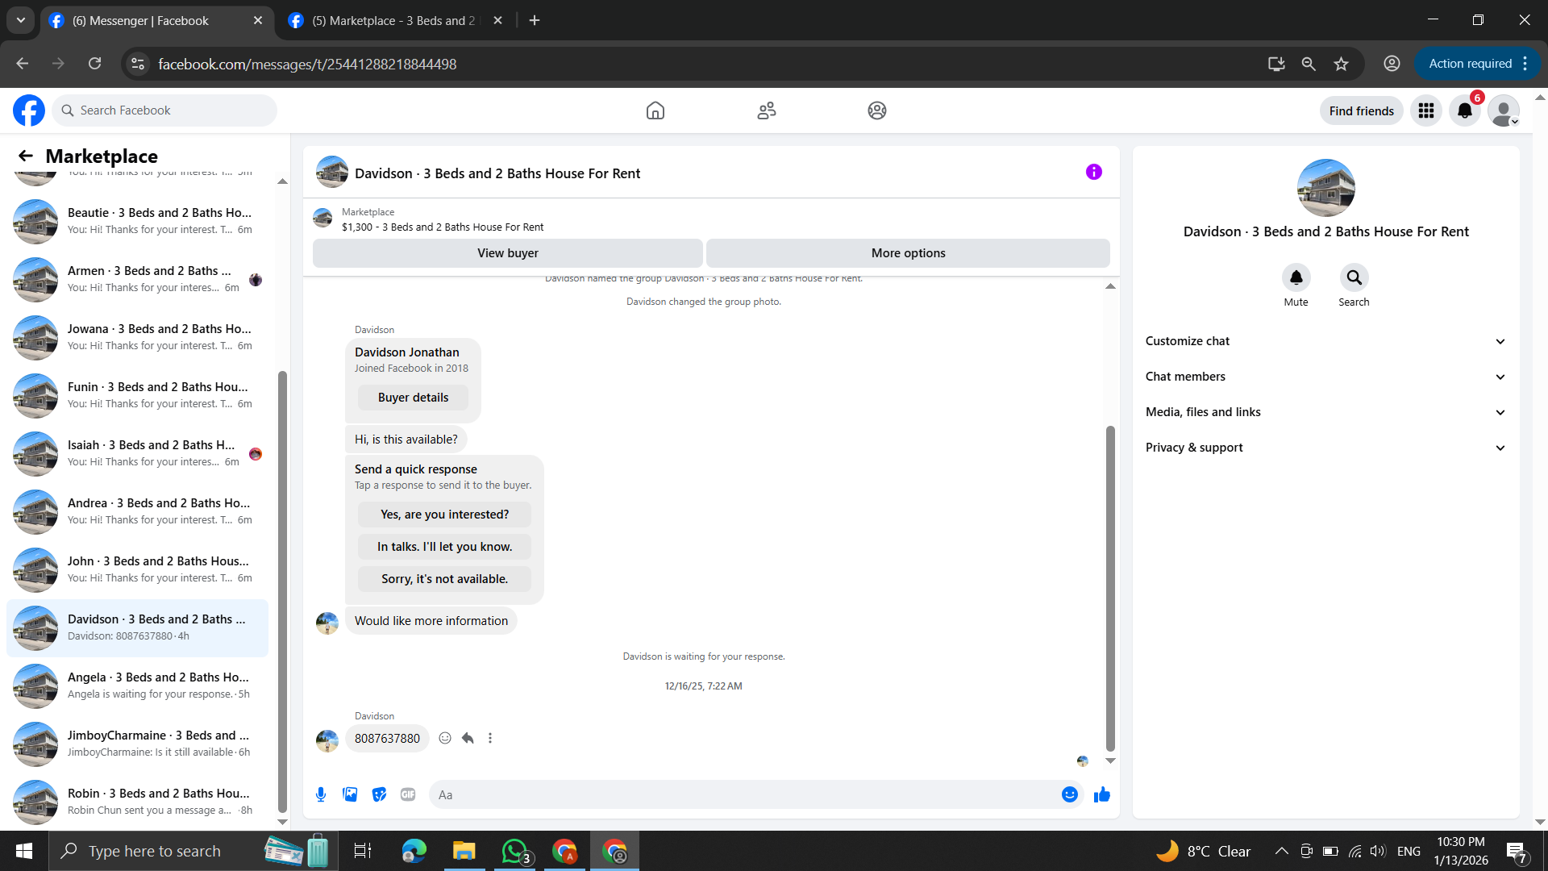Viewport: 1548px width, 871px height.
Task: Send a thumbs-up like
Action: [1101, 794]
